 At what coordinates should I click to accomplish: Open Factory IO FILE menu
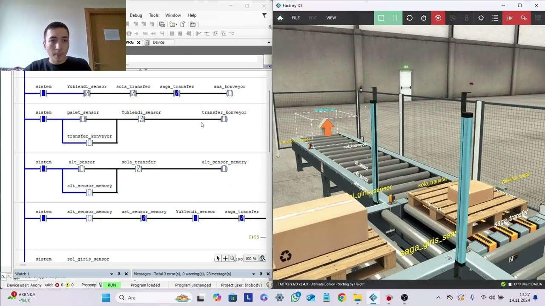295,18
